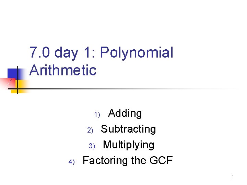The width and height of the screenshot is (247, 185).
Task: Select the list number 1) marker
Action: [97, 114]
